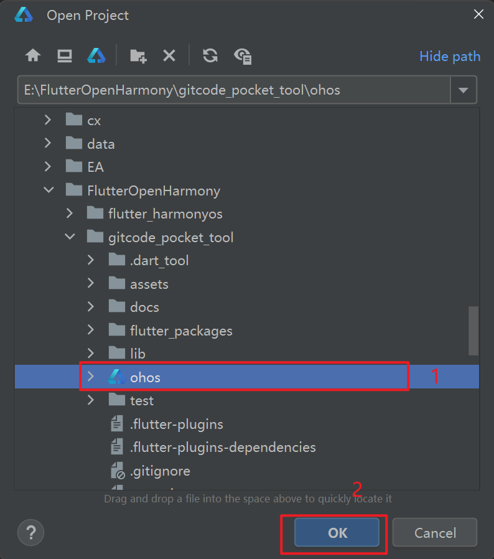This screenshot has height=559, width=494.
Task: Click the .gitignore file icon
Action: 118,471
